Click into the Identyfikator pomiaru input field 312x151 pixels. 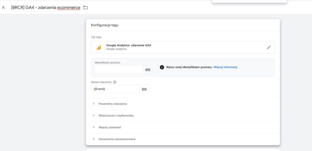(119, 69)
